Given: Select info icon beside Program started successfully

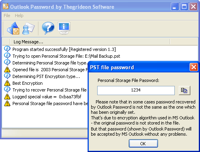Looking at the screenshot, I should click(x=7, y=49).
